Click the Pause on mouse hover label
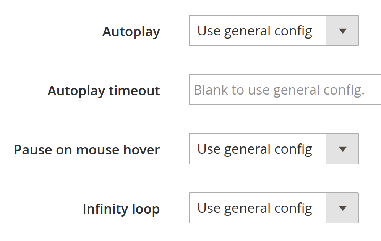 pyautogui.click(x=87, y=150)
